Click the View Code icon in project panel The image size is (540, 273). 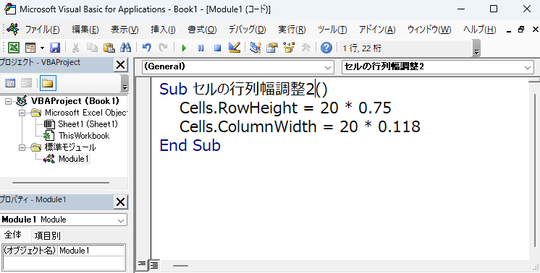pos(10,83)
